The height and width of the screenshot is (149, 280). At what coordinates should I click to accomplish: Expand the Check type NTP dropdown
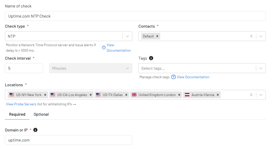pyautogui.click(x=127, y=36)
